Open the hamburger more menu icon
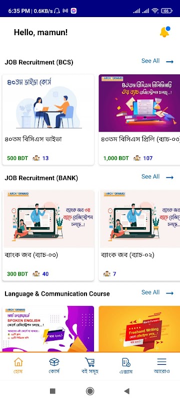This screenshot has width=180, height=402. click(161, 362)
